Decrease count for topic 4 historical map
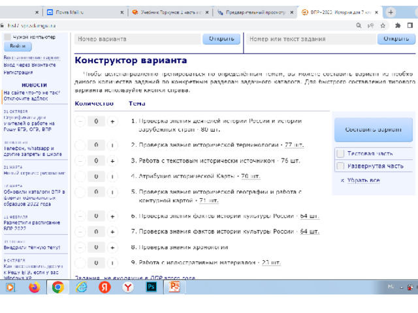Image resolution: width=418 pixels, height=313 pixels. (80, 177)
